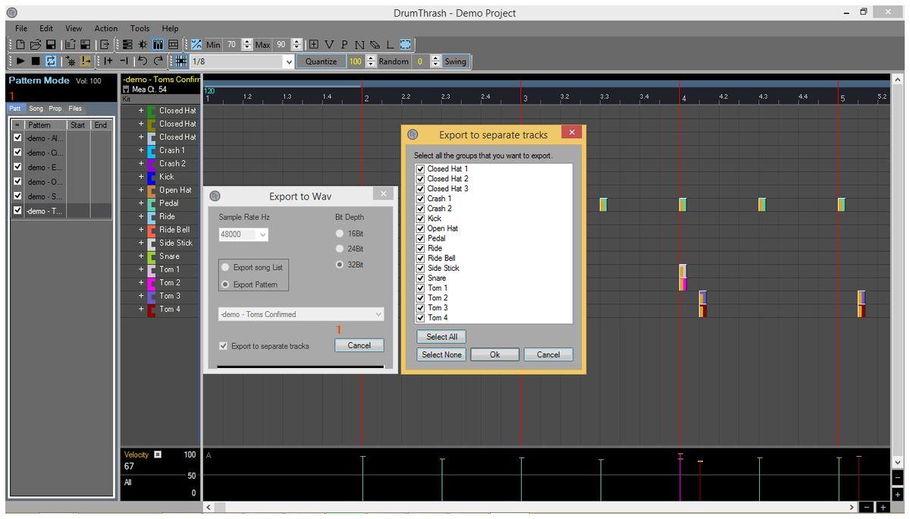Uncheck Snare in export groups list

coord(420,278)
